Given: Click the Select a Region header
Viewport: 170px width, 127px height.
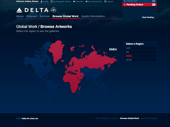Looking at the screenshot, I should pos(140,44).
